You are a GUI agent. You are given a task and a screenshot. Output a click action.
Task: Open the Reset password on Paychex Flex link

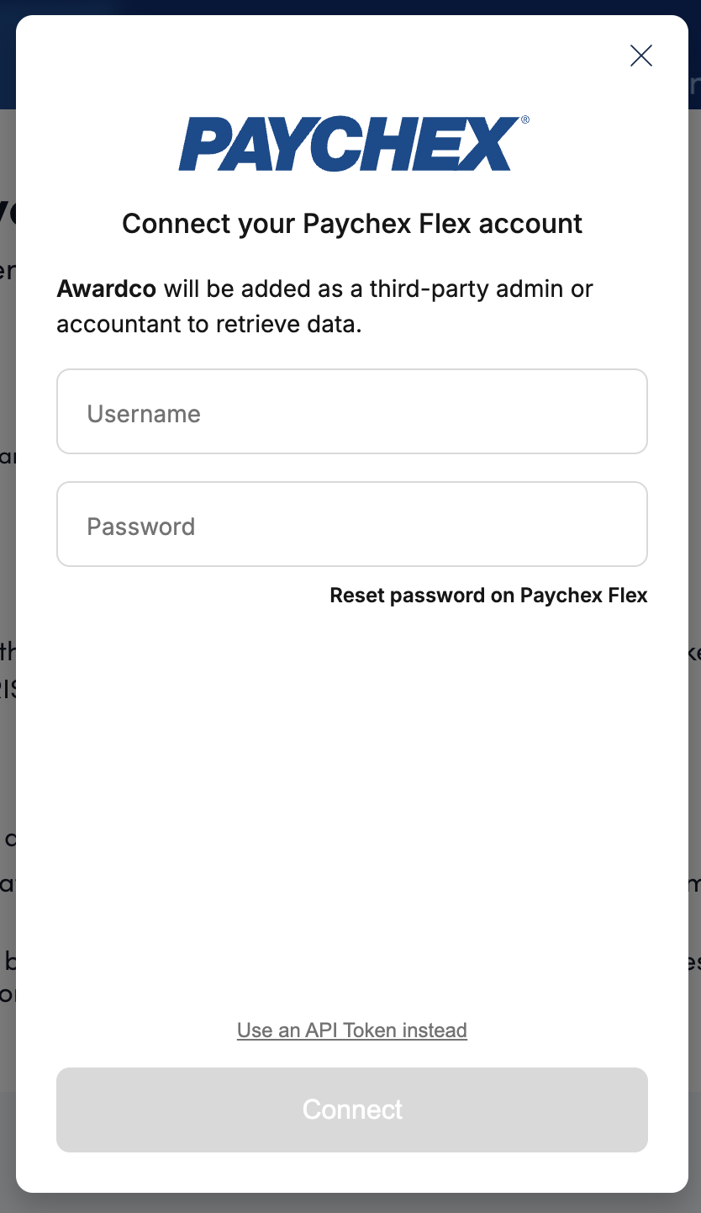[x=488, y=596]
